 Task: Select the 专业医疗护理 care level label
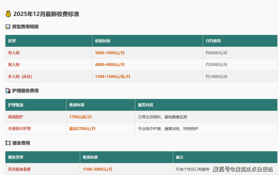(20, 128)
